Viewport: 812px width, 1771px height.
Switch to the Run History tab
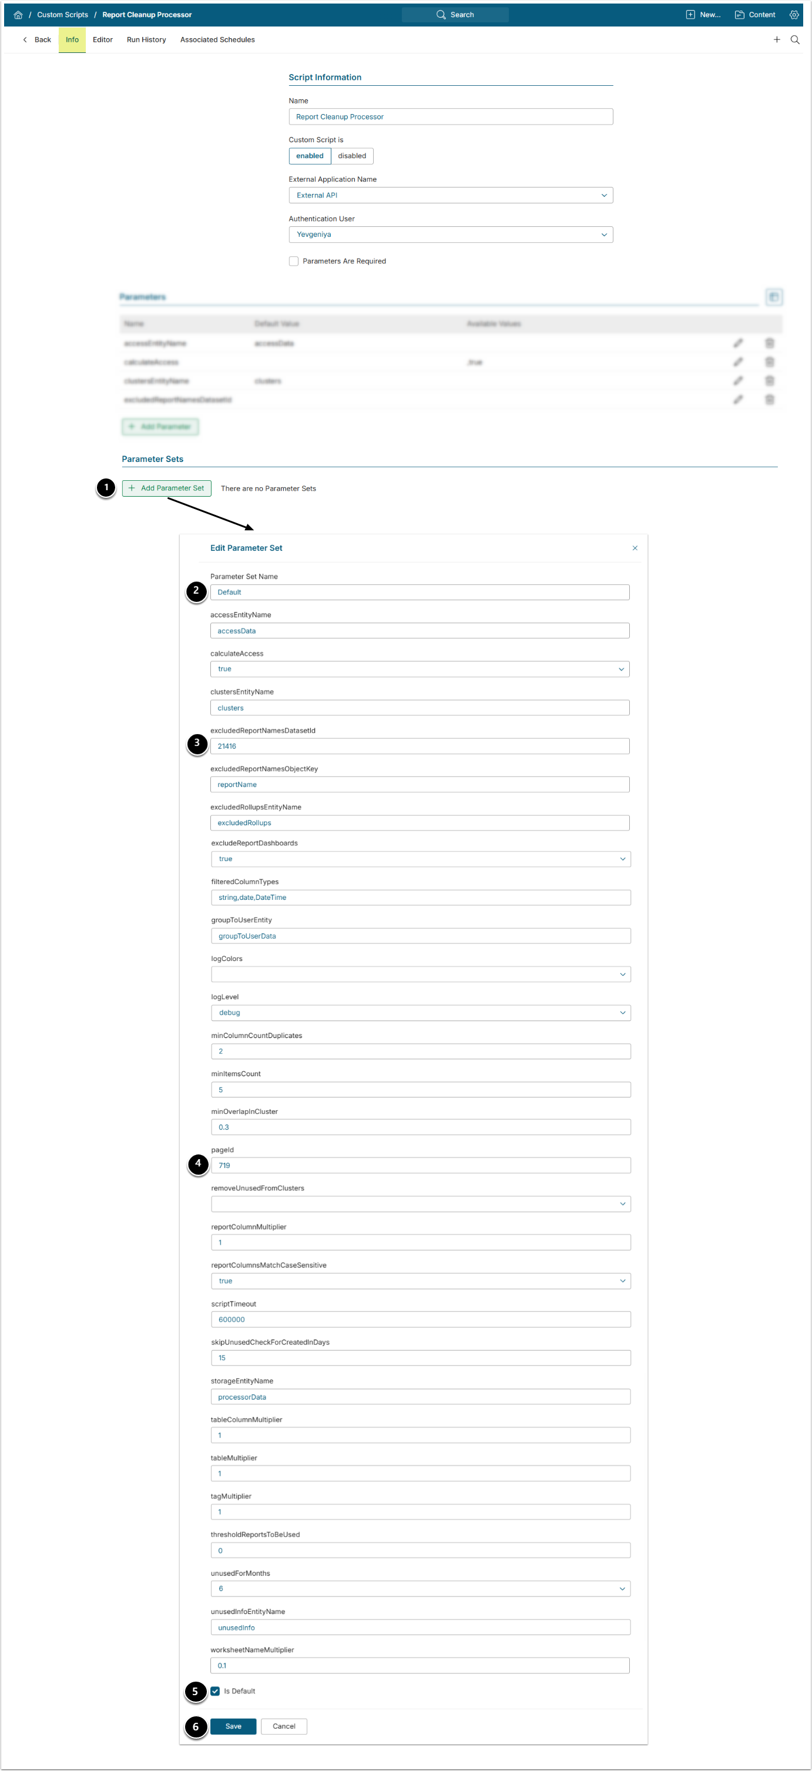pyautogui.click(x=146, y=40)
